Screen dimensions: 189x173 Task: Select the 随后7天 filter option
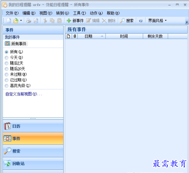(7, 63)
